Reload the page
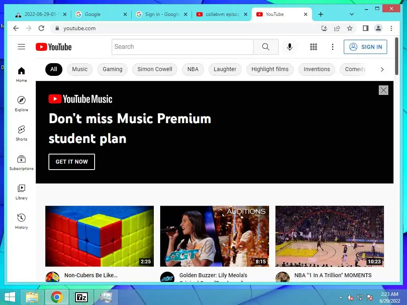 [41, 28]
